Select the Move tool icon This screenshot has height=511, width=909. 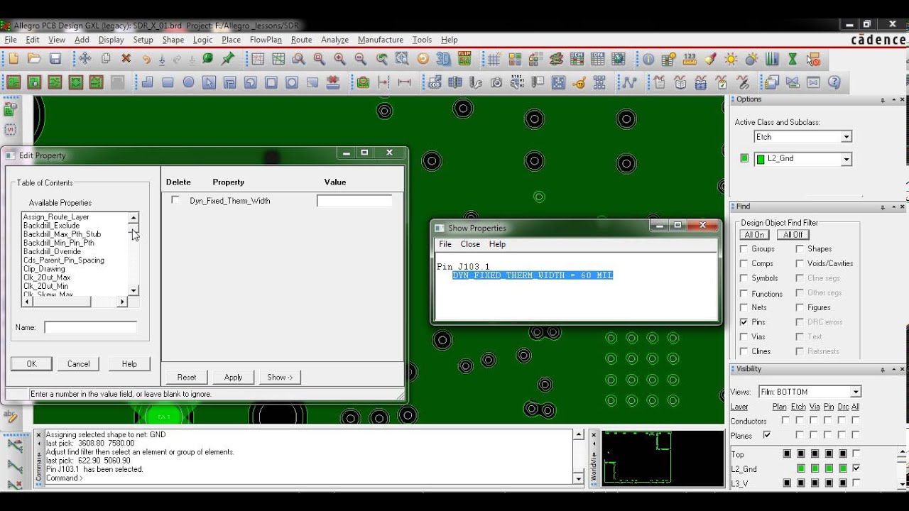point(85,59)
